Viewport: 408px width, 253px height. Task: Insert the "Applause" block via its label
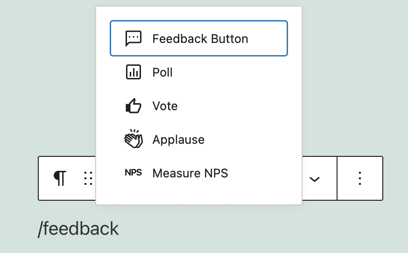pos(178,140)
